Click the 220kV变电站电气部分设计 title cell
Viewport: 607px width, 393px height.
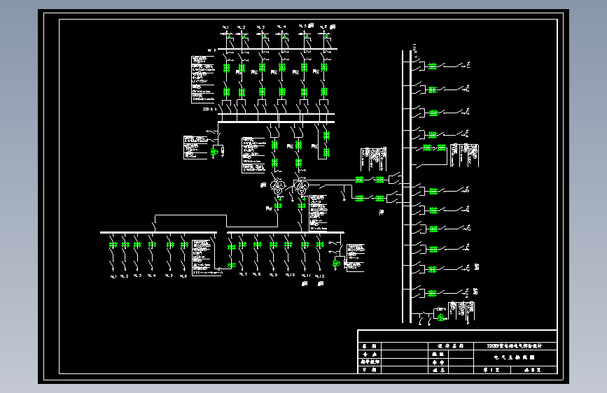[515, 346]
